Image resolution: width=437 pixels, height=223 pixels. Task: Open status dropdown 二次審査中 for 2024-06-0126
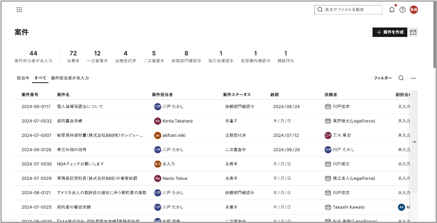(x=235, y=150)
